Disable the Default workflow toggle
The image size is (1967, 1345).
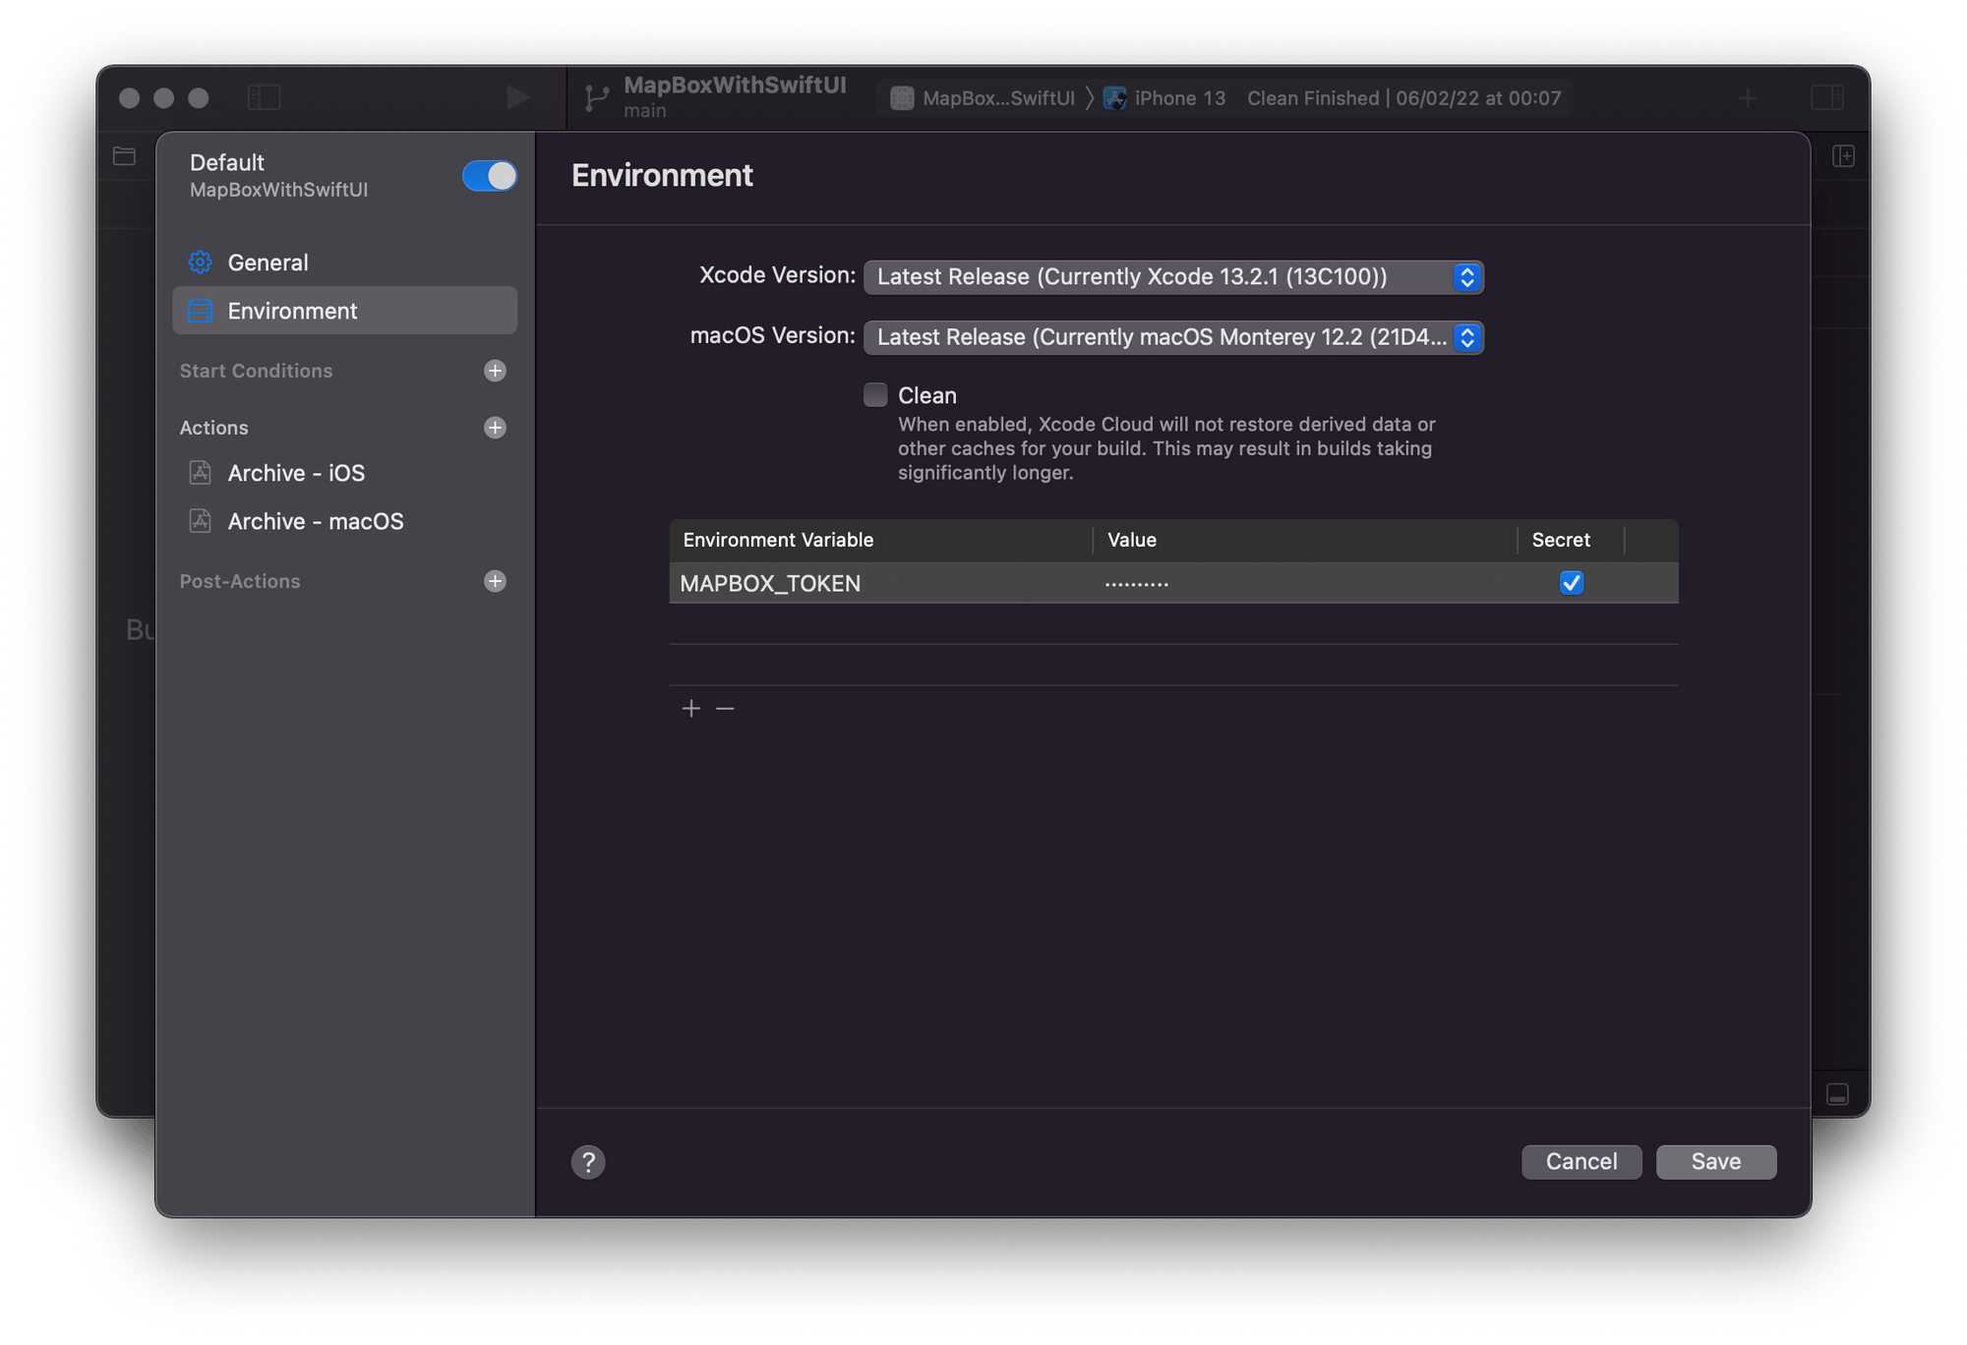pos(489,176)
